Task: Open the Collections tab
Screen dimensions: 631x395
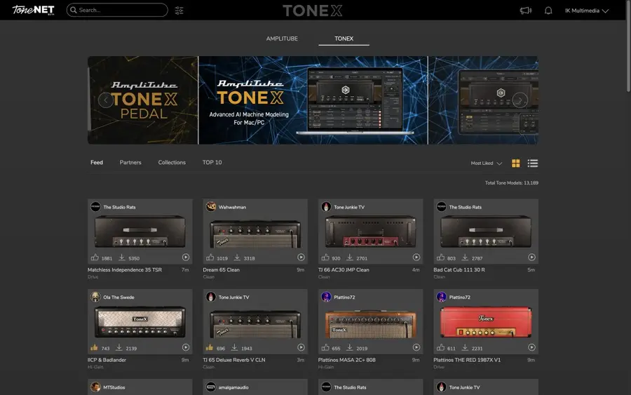Action: click(x=172, y=162)
